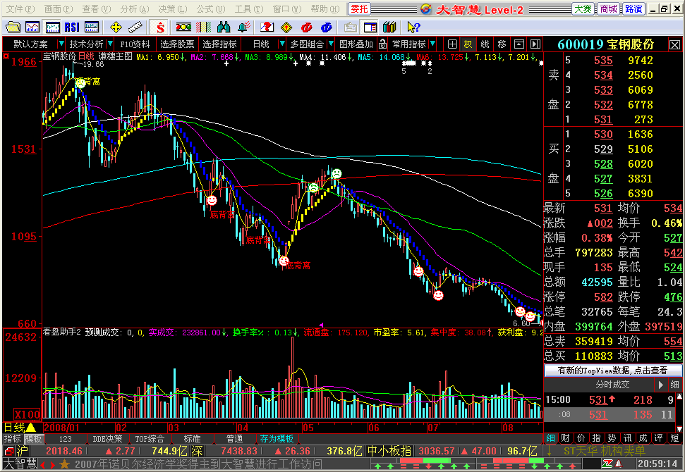Expand the 多图组合 dropdown arrow
The width and height of the screenshot is (685, 472).
pos(331,44)
